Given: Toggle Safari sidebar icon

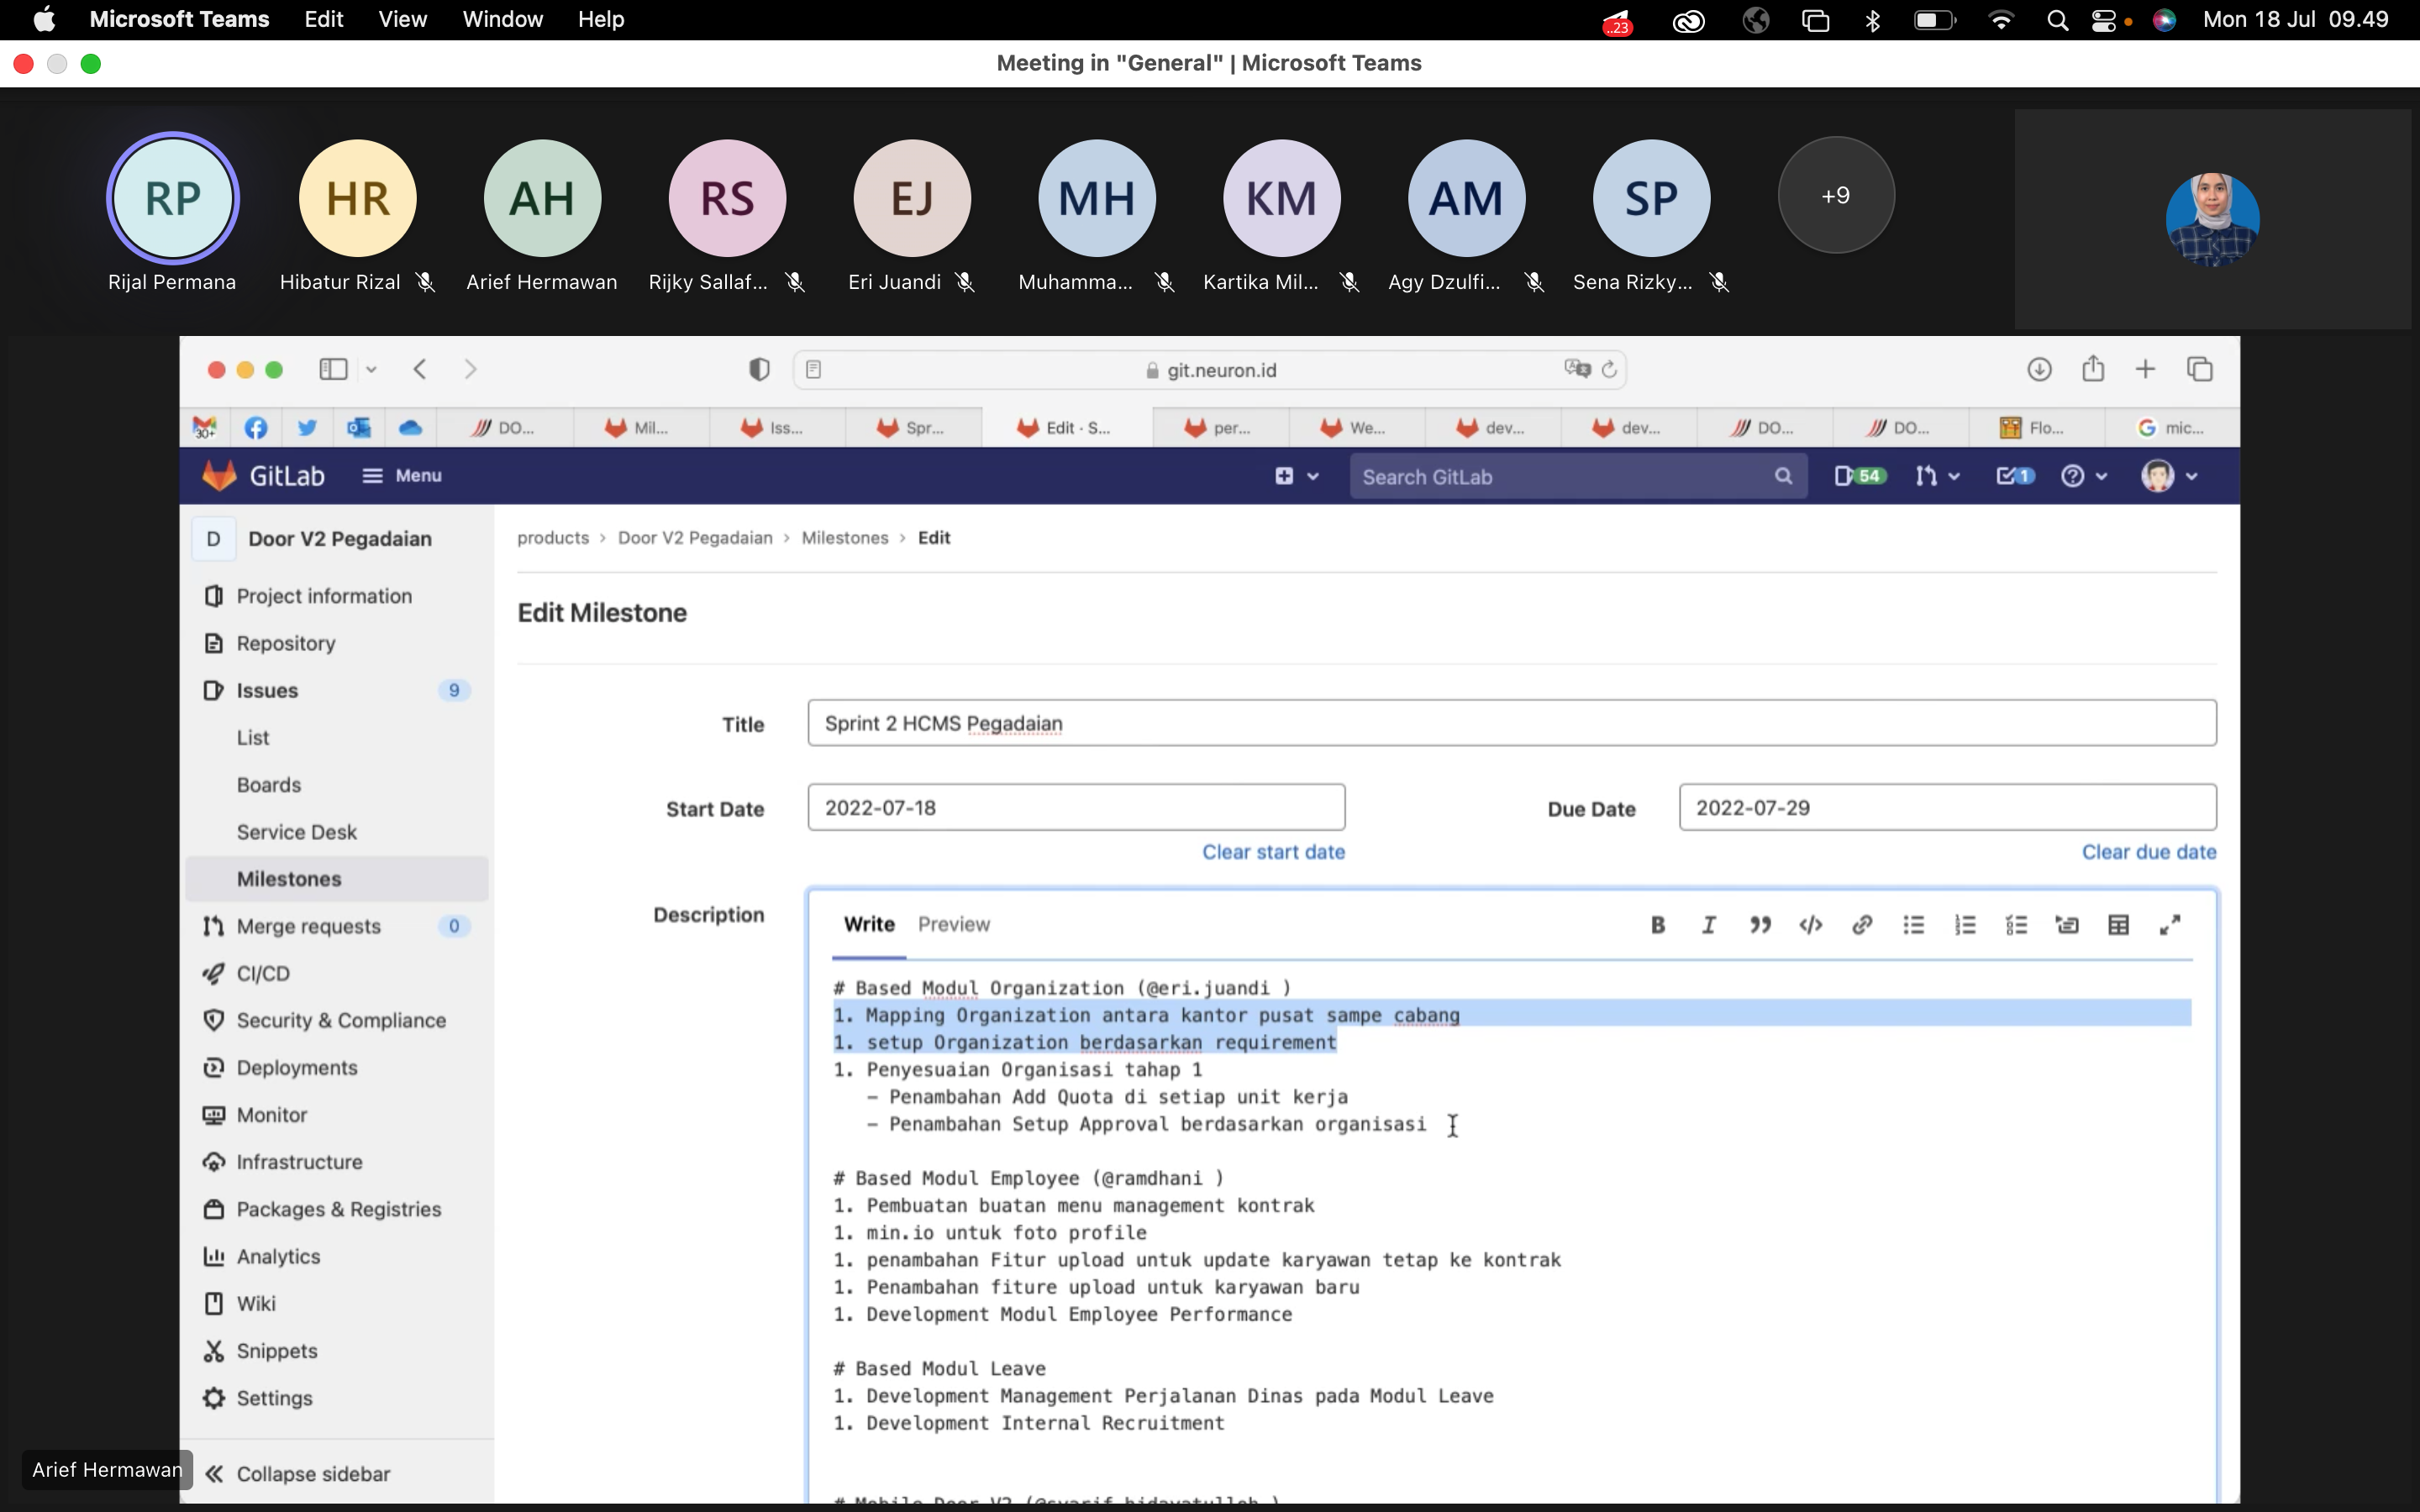Looking at the screenshot, I should tap(333, 369).
